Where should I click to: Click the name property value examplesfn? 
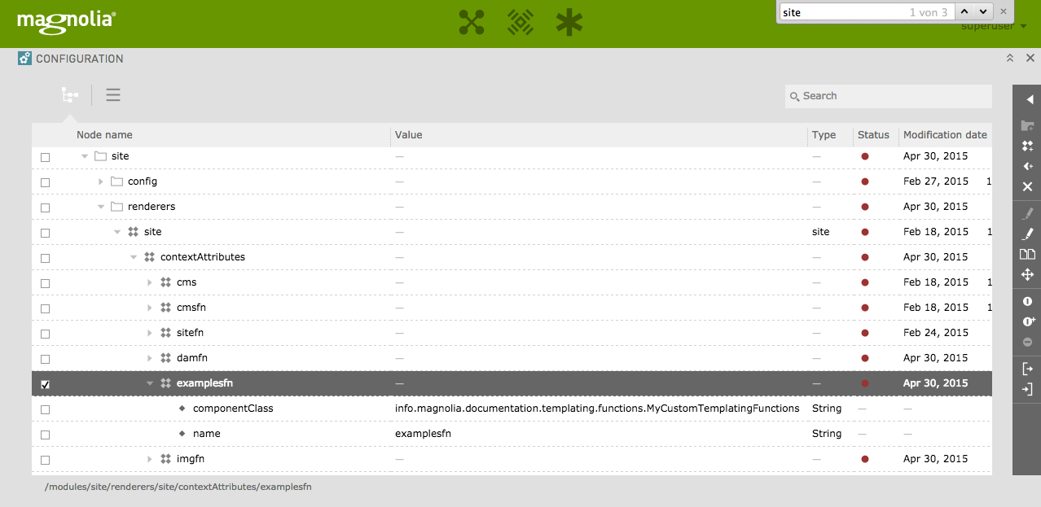[423, 434]
